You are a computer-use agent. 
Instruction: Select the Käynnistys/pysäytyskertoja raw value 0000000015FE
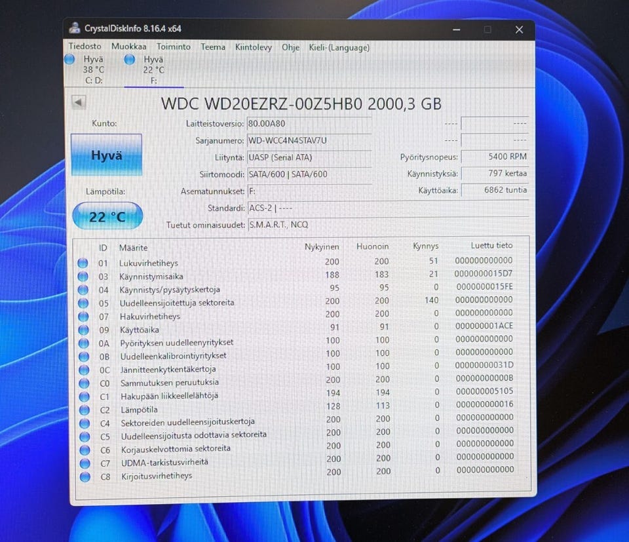pos(484,287)
